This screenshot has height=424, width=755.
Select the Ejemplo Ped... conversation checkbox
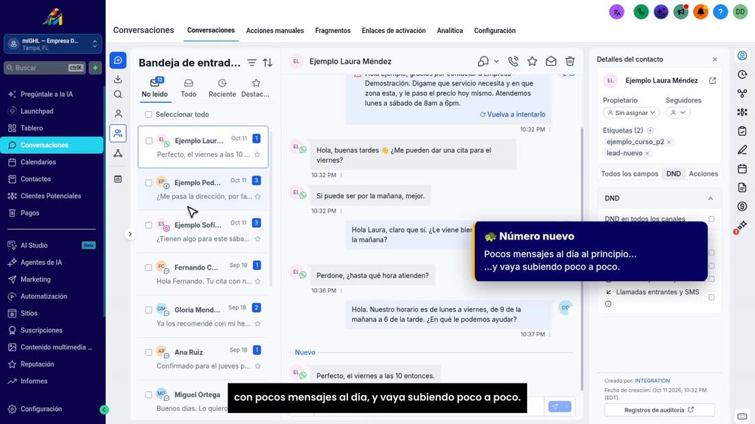tap(148, 183)
